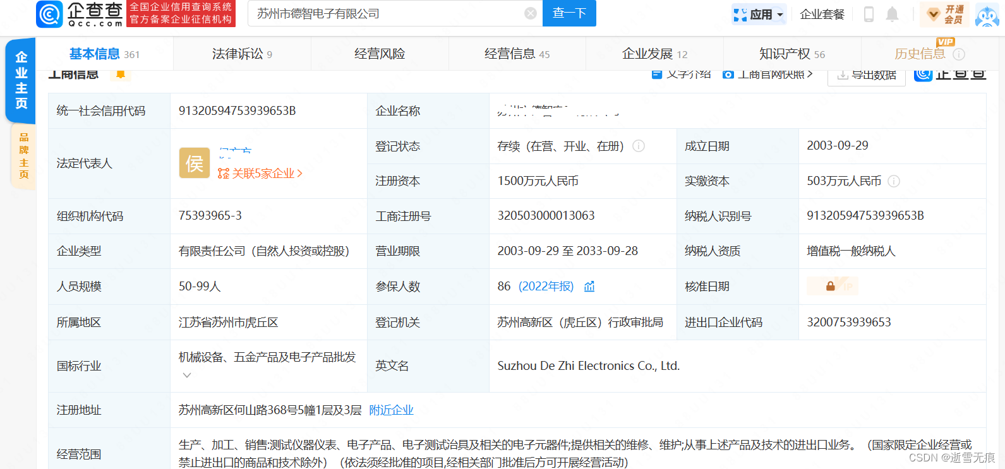Switch to 基本信息 tab

(104, 54)
